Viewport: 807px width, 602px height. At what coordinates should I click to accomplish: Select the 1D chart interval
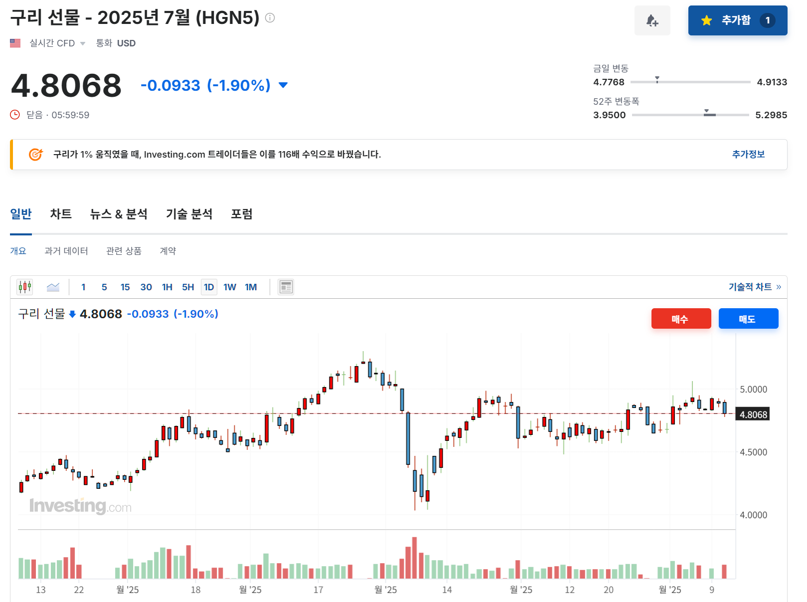[x=209, y=287]
